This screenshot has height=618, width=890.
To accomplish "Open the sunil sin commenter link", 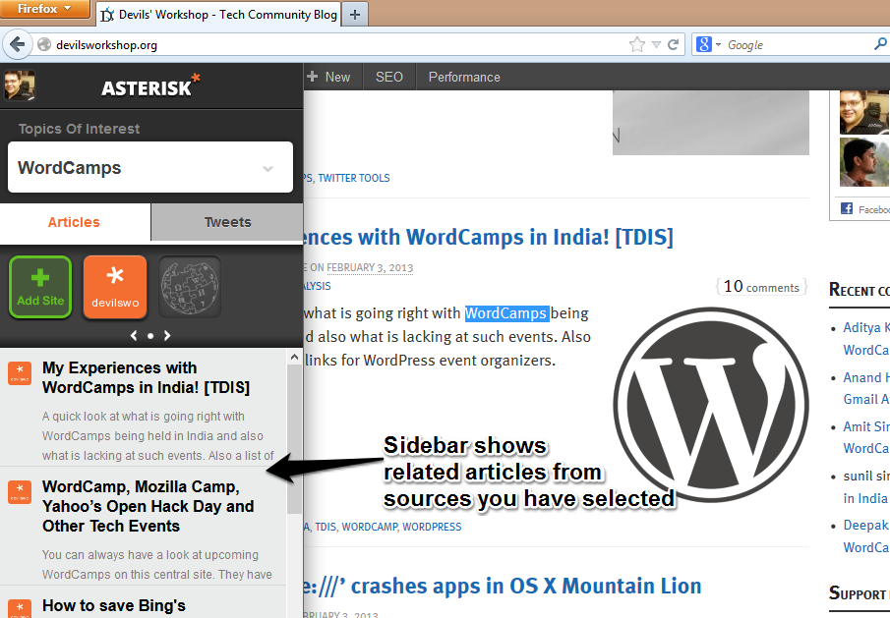I will point(866,477).
